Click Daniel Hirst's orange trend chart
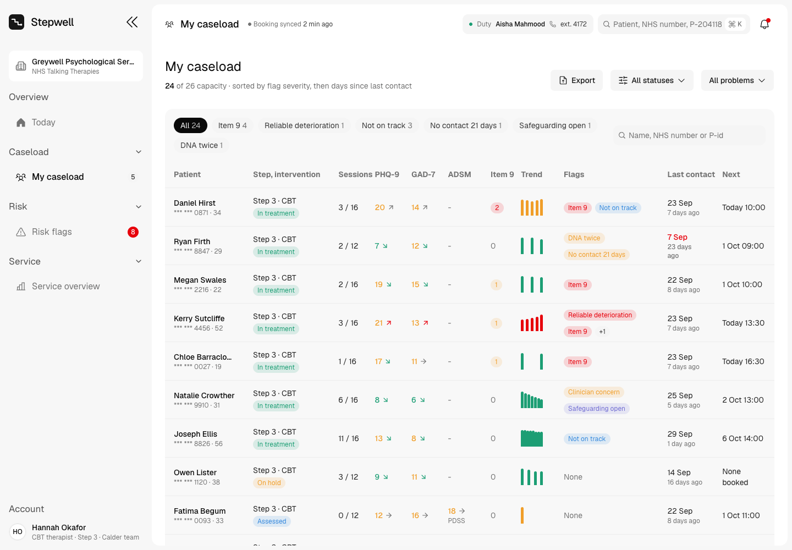Viewport: 792px width, 550px height. (532, 207)
